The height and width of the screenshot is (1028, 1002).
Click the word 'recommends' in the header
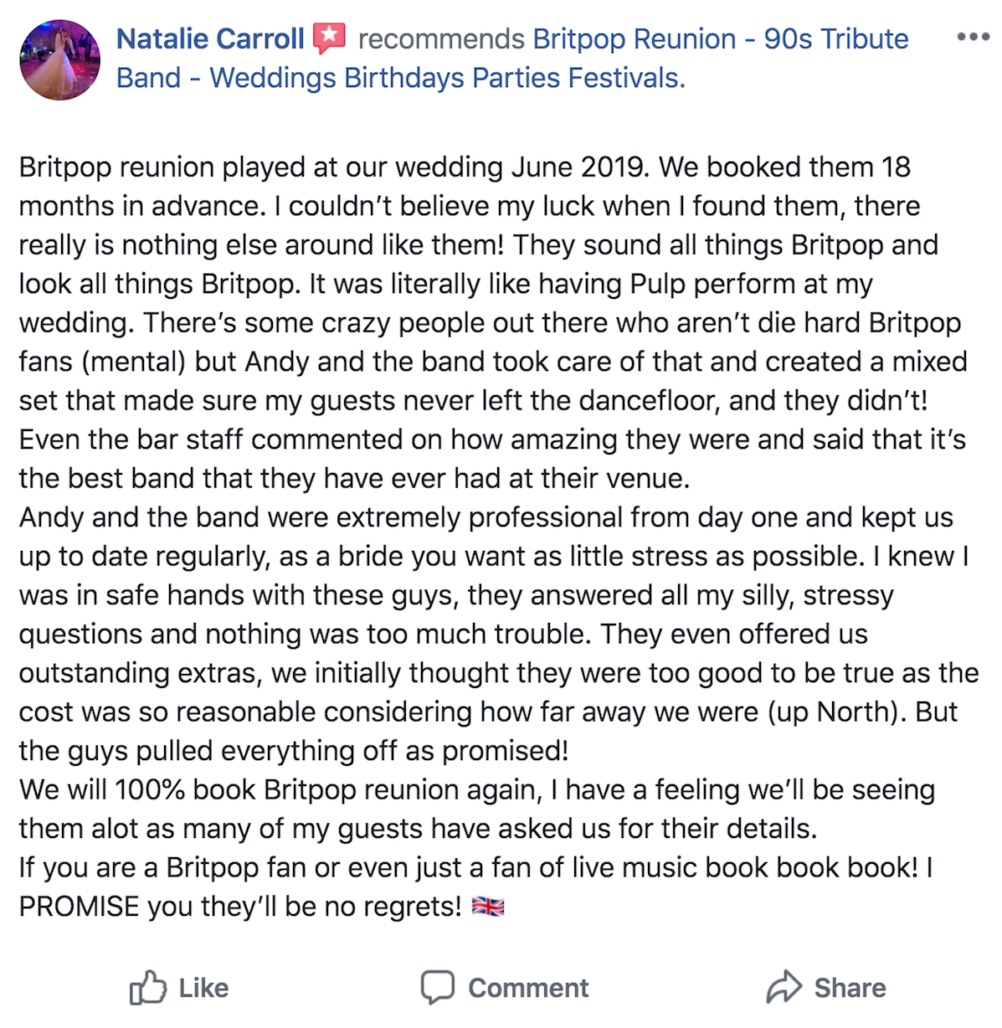[441, 39]
